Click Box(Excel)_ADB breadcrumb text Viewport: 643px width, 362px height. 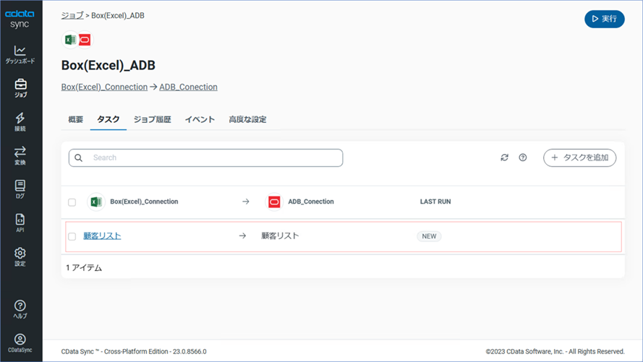118,16
